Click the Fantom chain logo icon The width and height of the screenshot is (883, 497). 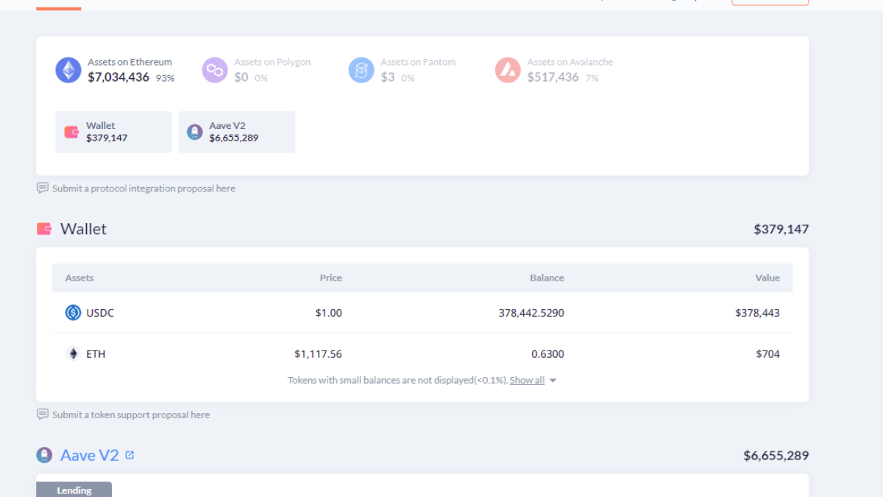(361, 70)
